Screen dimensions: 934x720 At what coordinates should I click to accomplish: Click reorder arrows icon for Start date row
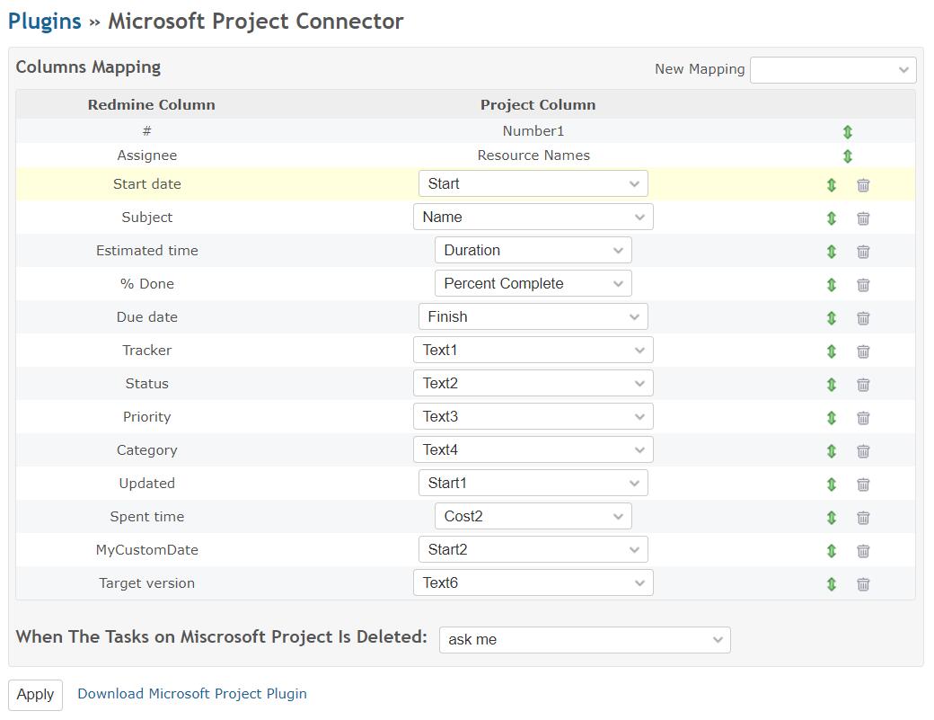point(832,185)
